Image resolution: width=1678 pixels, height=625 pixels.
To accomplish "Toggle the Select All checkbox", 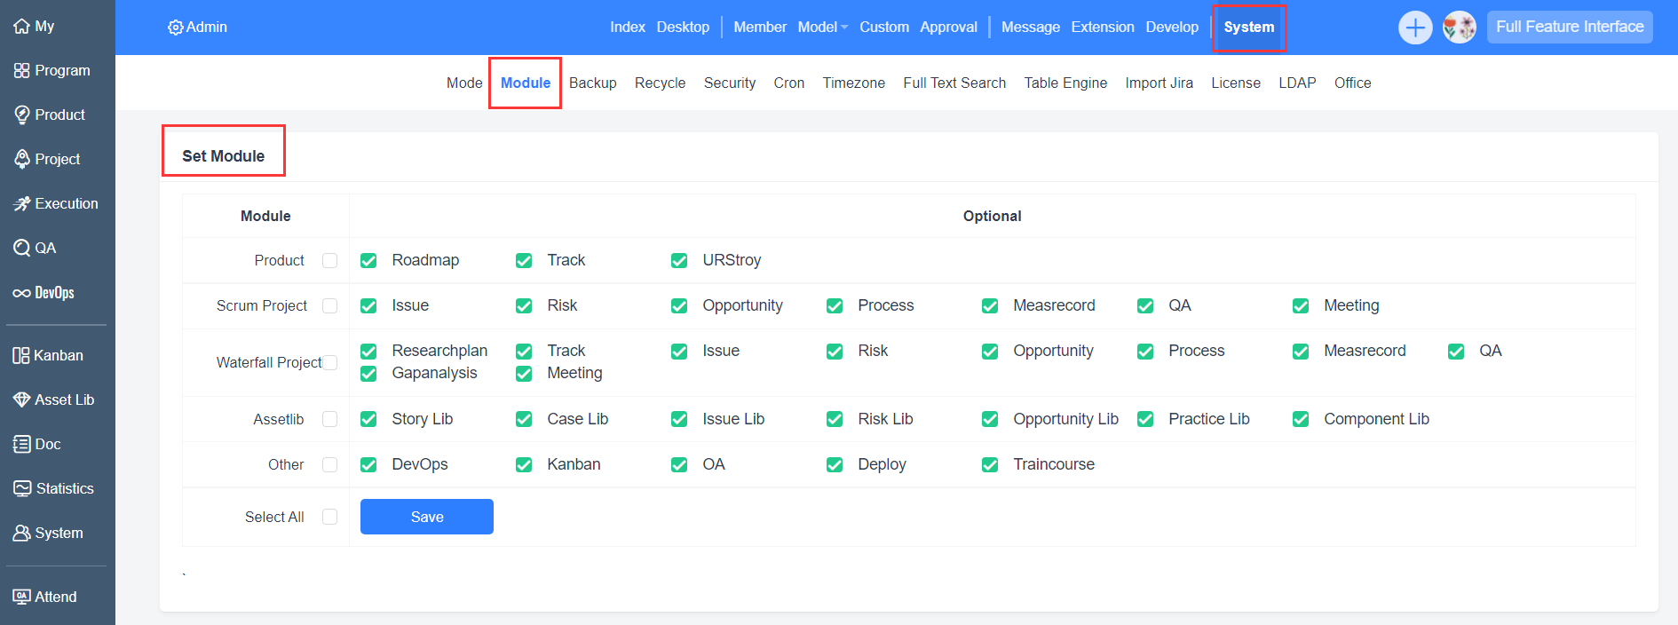I will tap(329, 517).
